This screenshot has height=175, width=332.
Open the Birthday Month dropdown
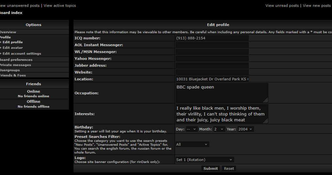point(219,129)
